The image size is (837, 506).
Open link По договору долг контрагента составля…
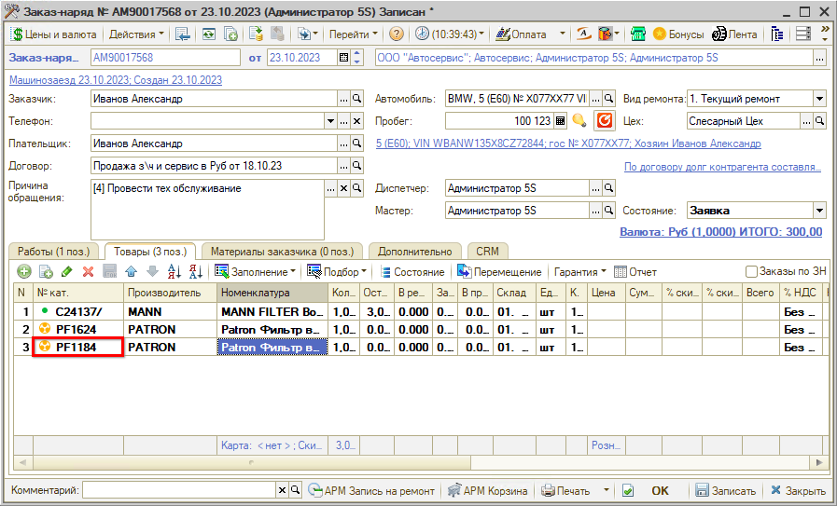click(x=722, y=167)
